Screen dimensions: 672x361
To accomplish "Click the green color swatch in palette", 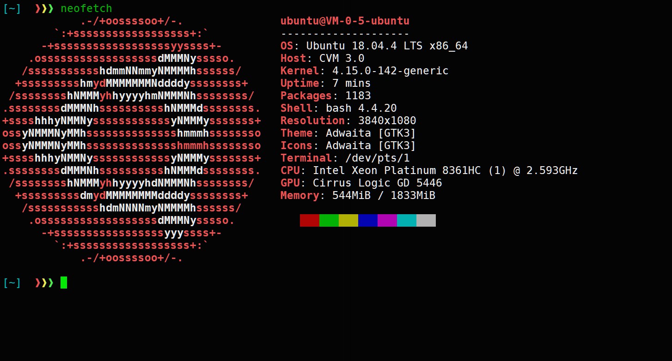I will coord(329,220).
